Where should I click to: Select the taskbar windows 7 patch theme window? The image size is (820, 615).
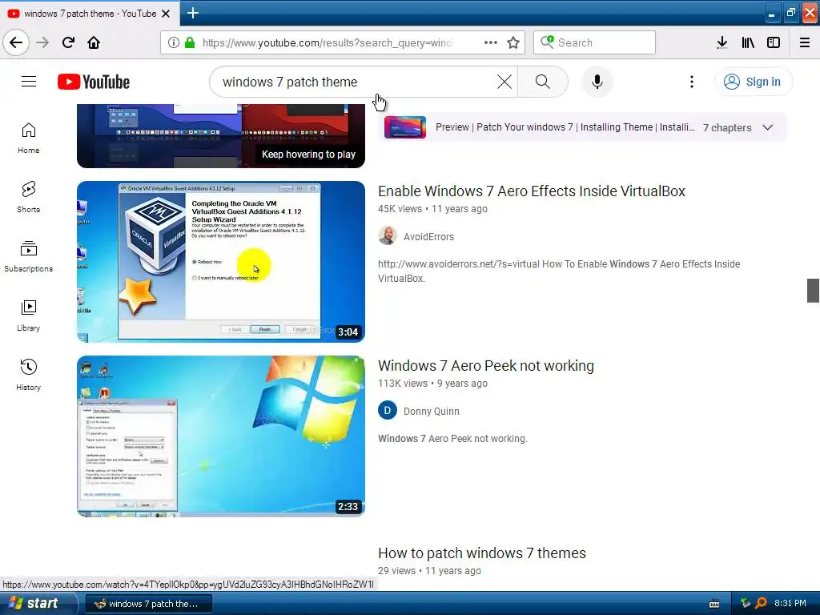[148, 604]
